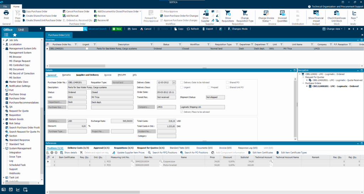Toggle Delivery Place to be advised

point(182,112)
